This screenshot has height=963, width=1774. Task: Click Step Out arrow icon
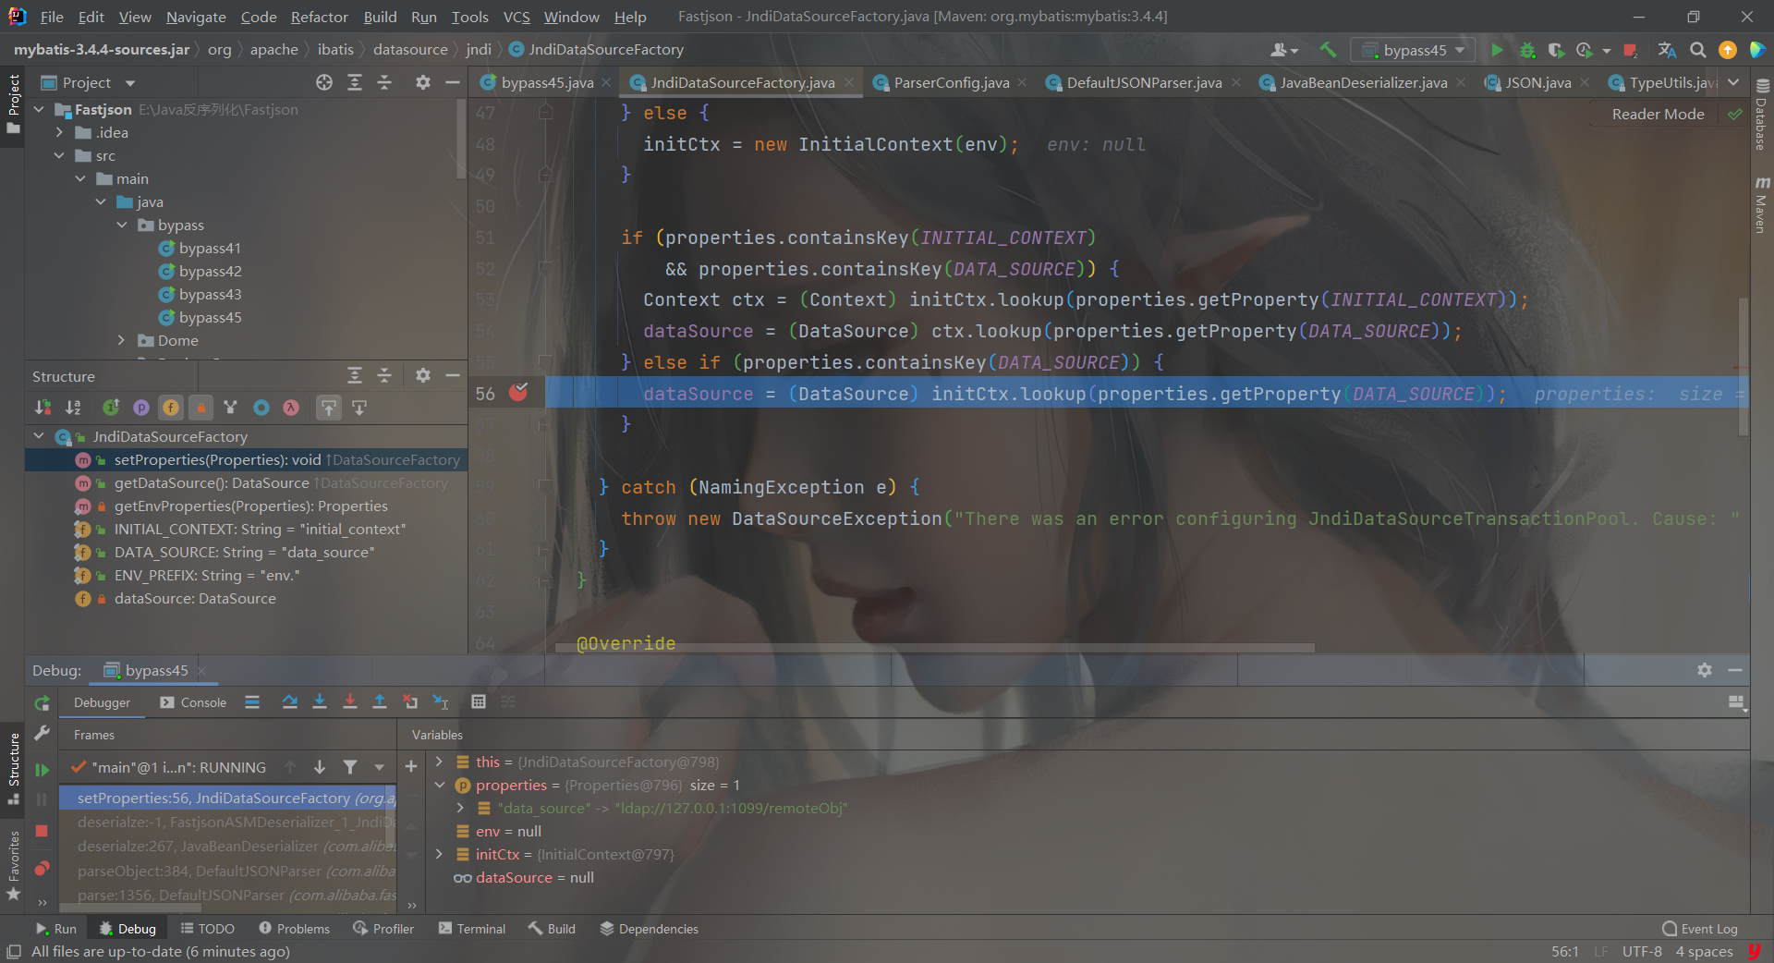click(x=380, y=702)
